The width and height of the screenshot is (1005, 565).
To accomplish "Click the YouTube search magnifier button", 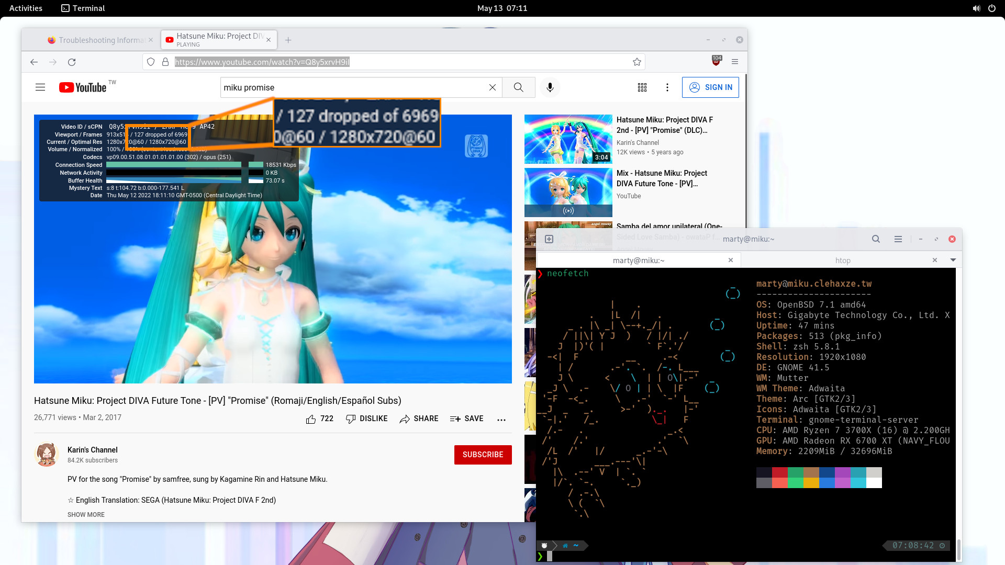I will [518, 87].
